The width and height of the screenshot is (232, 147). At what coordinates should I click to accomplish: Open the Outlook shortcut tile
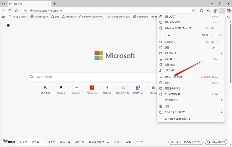[107, 89]
